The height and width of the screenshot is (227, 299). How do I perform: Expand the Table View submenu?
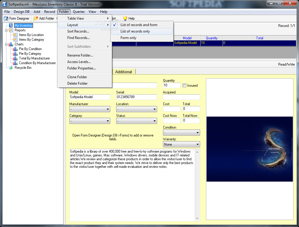85,18
